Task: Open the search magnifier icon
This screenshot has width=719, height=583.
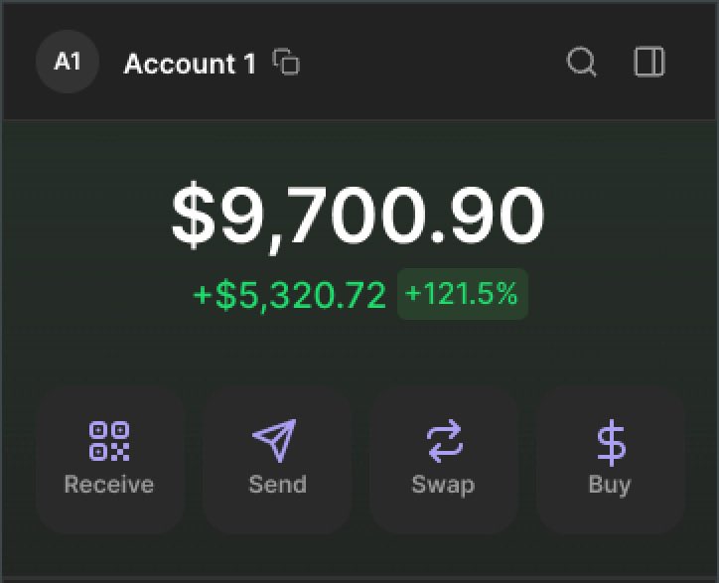Action: point(581,62)
